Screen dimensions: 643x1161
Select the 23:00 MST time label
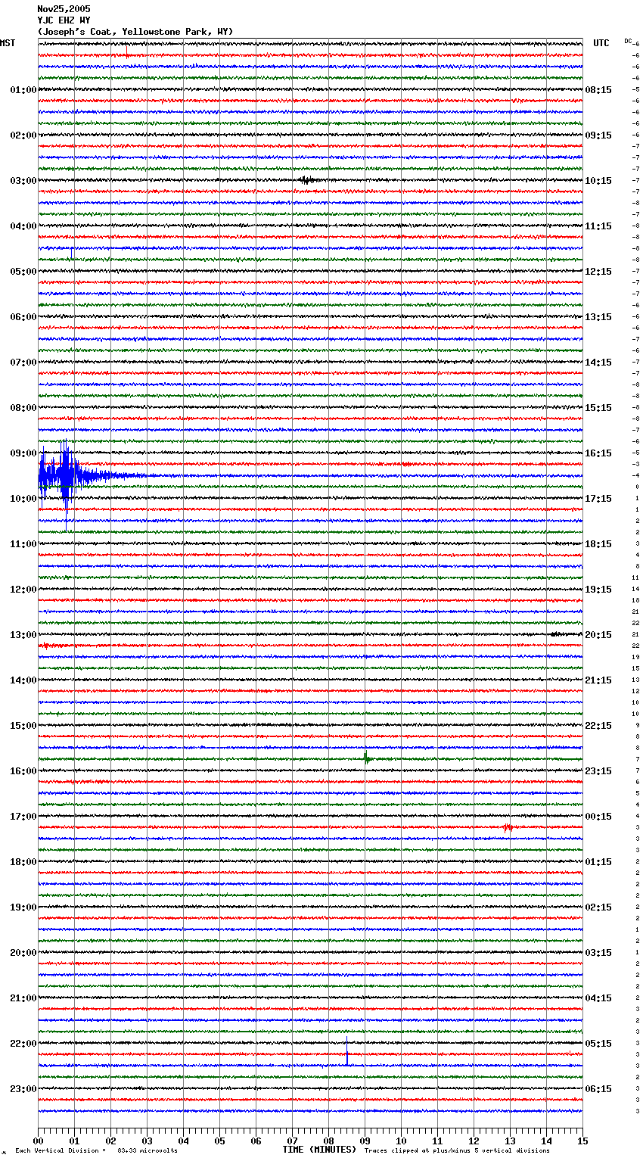[23, 1089]
